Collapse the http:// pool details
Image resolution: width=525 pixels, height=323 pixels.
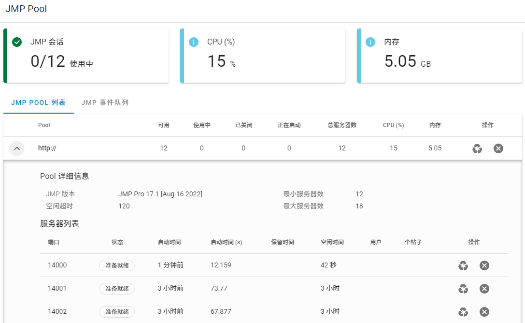tap(17, 148)
